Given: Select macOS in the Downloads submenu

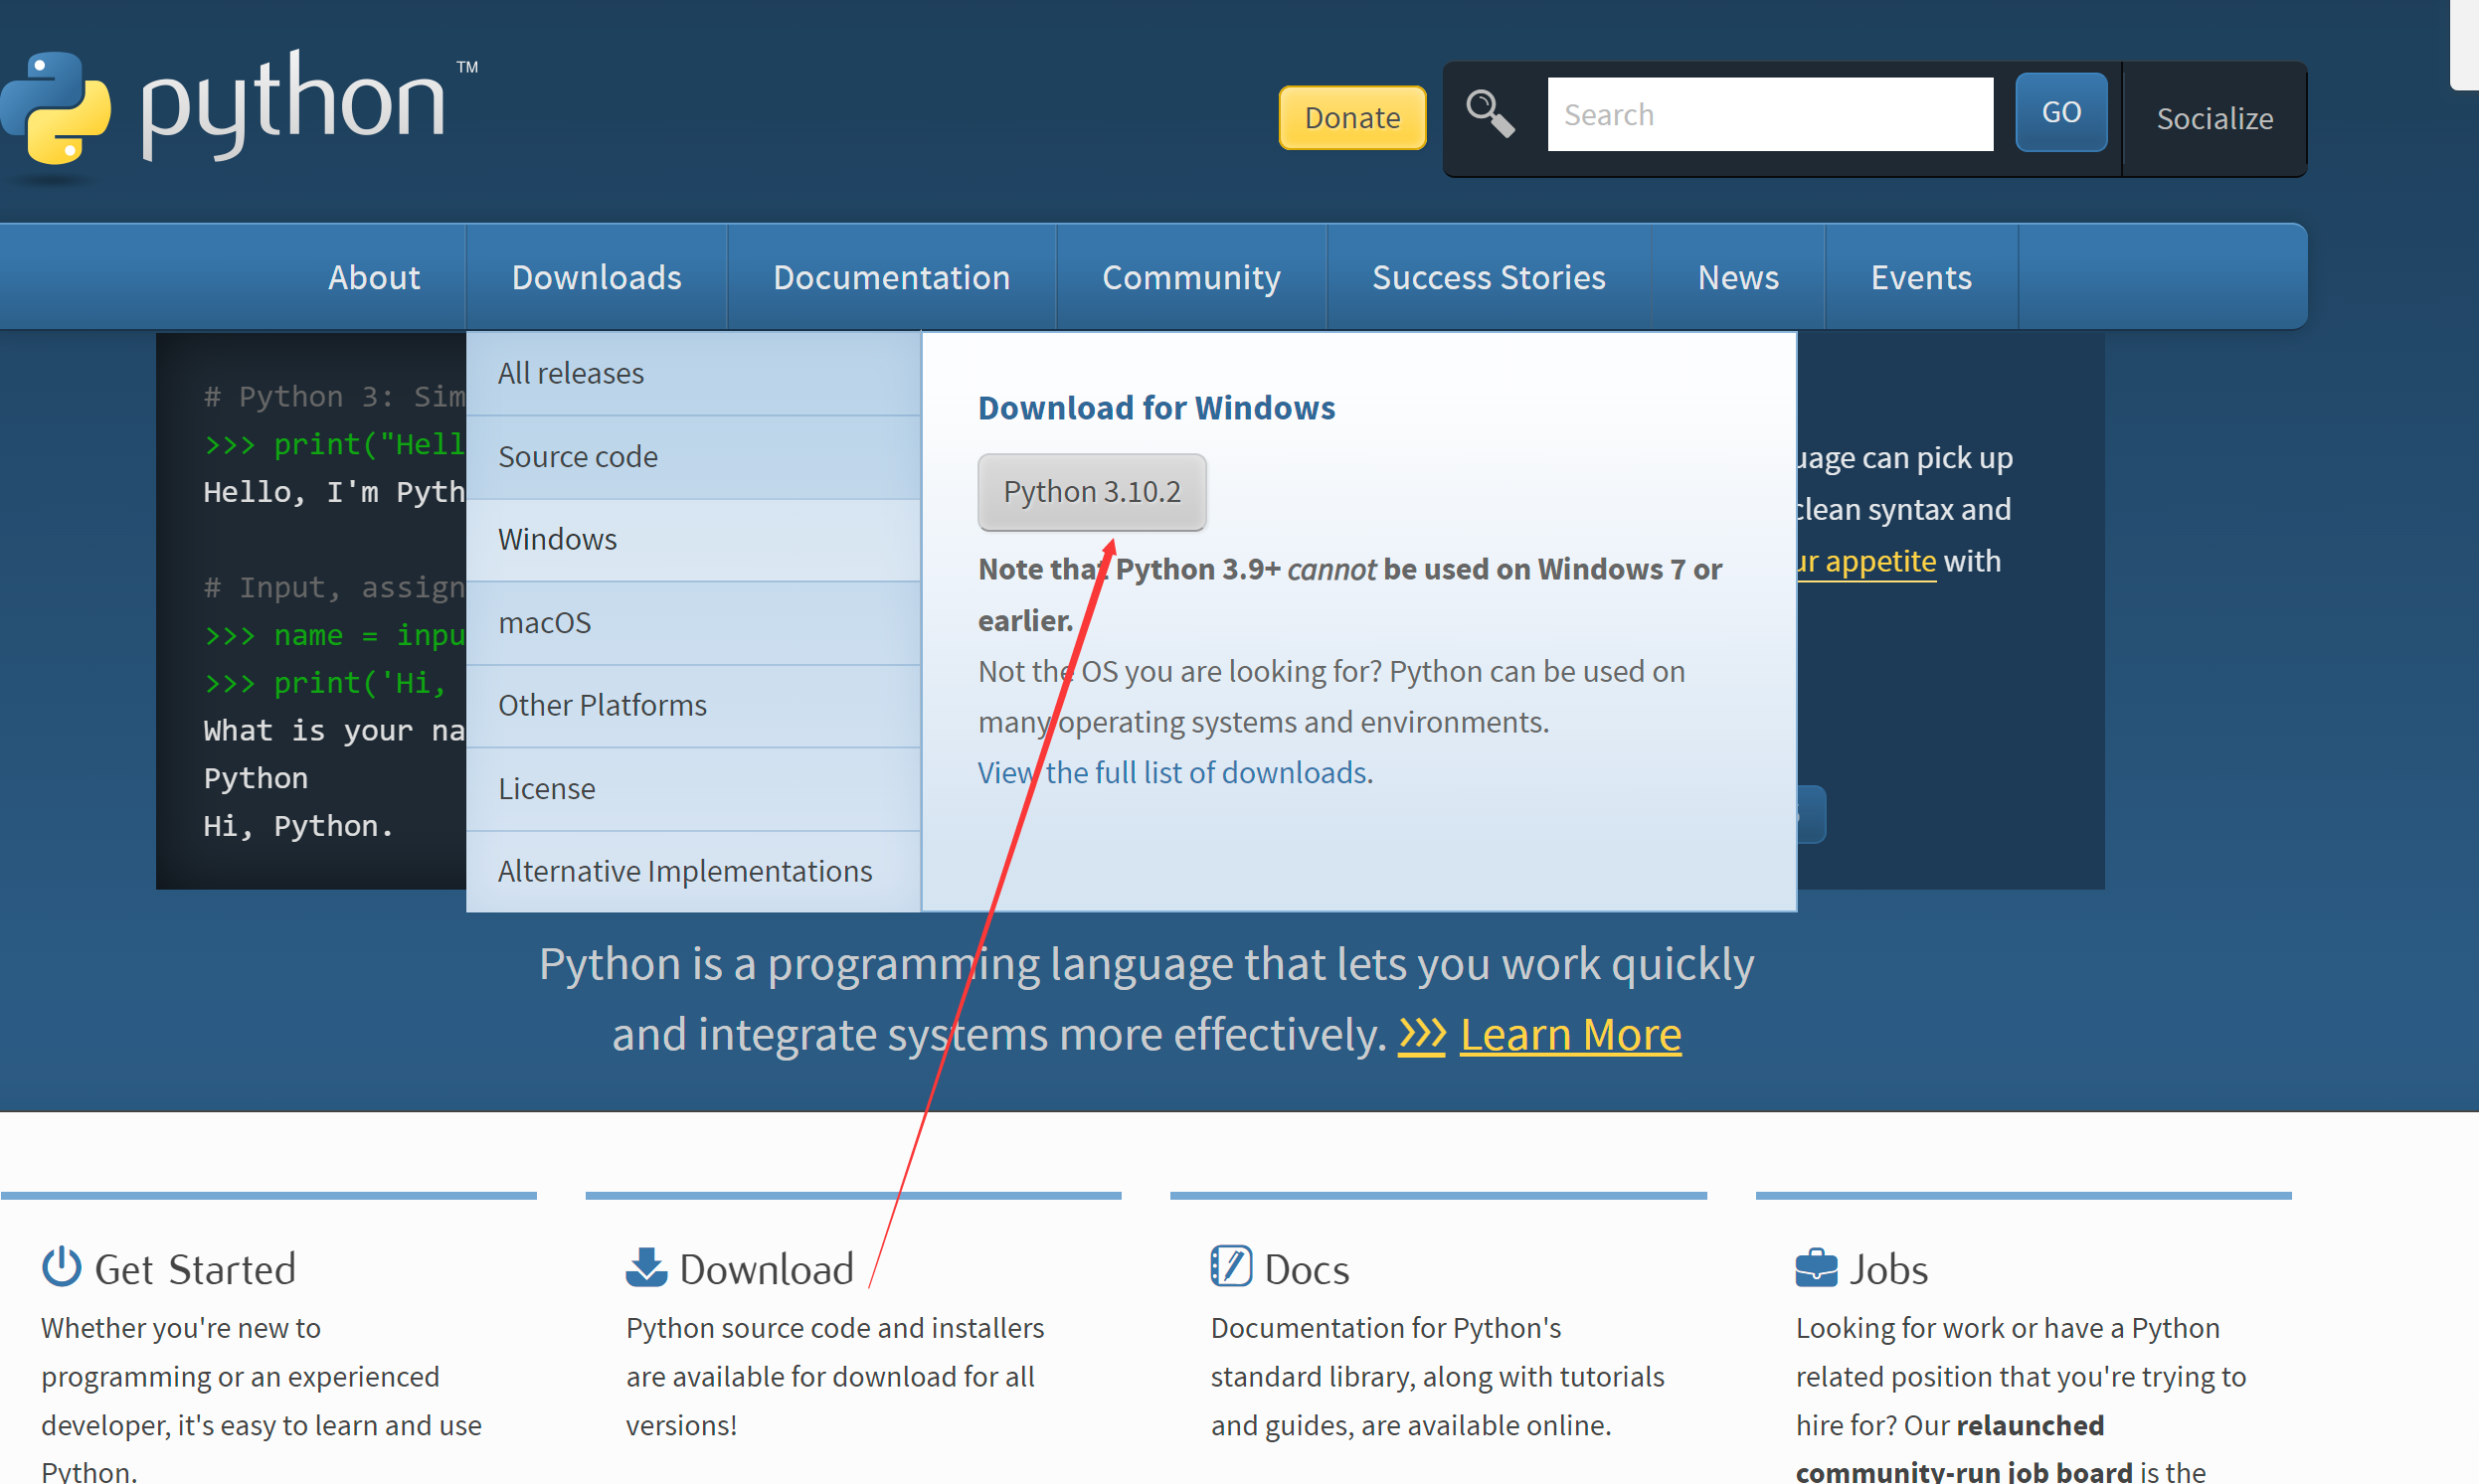Looking at the screenshot, I should [x=692, y=623].
